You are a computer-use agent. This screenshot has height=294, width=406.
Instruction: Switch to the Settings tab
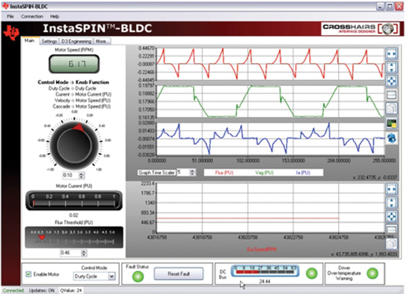49,41
